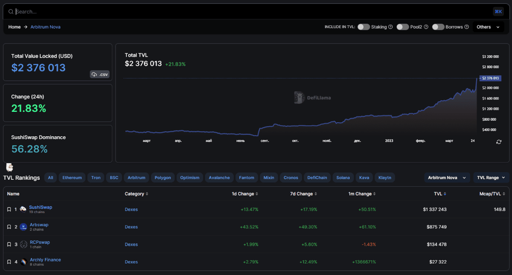The image size is (512, 275).
Task: Open the Arbswap protocol link
Action: [x=39, y=225]
